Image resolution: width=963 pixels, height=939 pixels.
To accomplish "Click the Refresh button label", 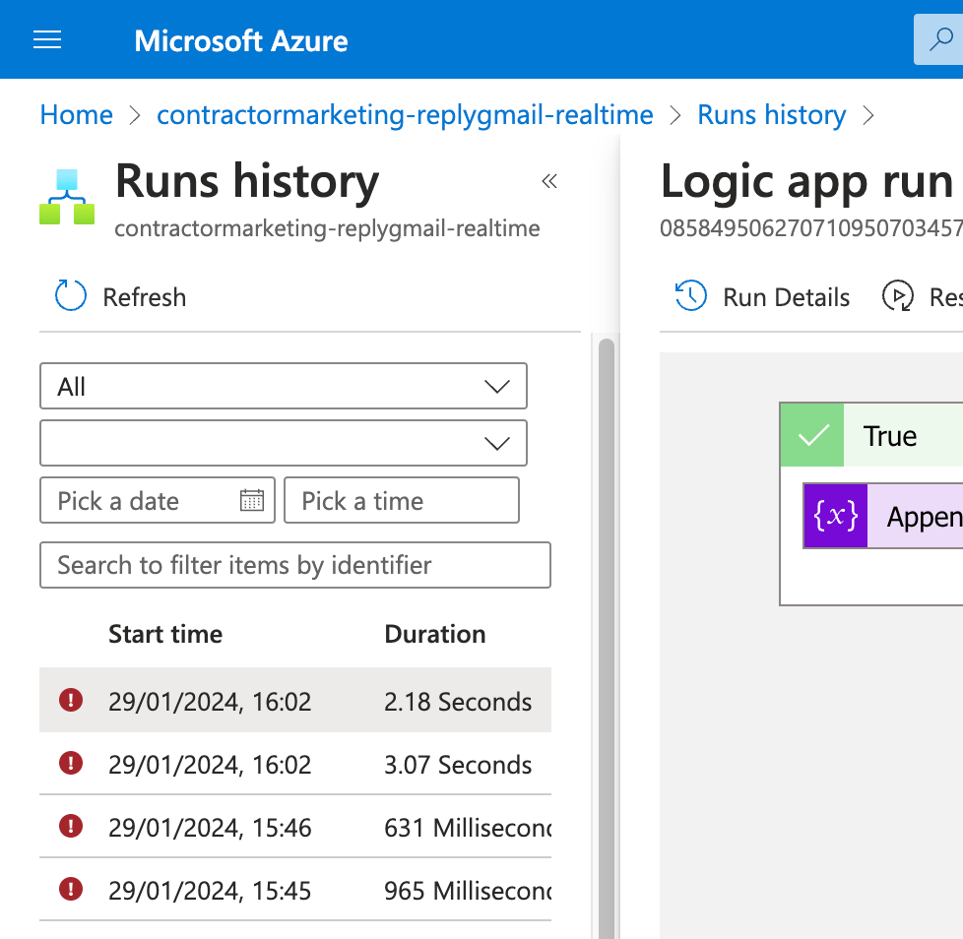I will [145, 297].
